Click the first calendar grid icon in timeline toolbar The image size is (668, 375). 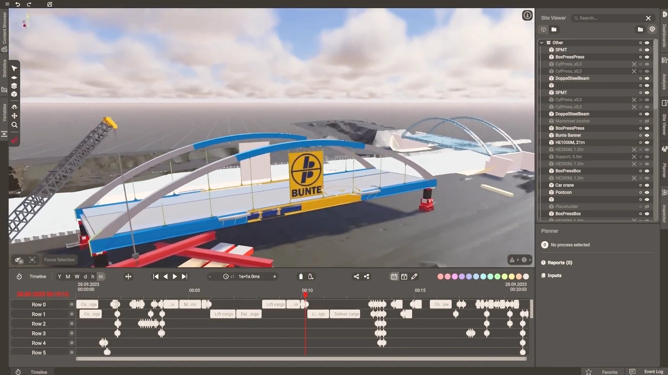[394, 277]
